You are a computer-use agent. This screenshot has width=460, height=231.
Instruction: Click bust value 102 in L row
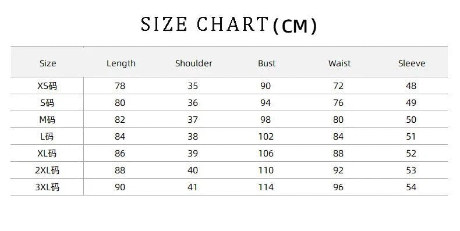pyautogui.click(x=266, y=137)
